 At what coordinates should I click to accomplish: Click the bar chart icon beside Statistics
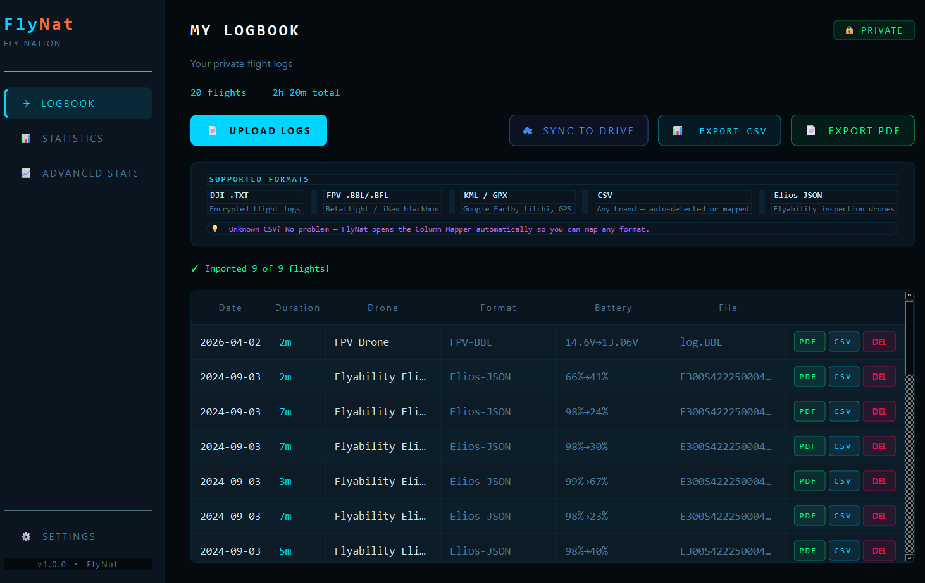[x=26, y=138]
